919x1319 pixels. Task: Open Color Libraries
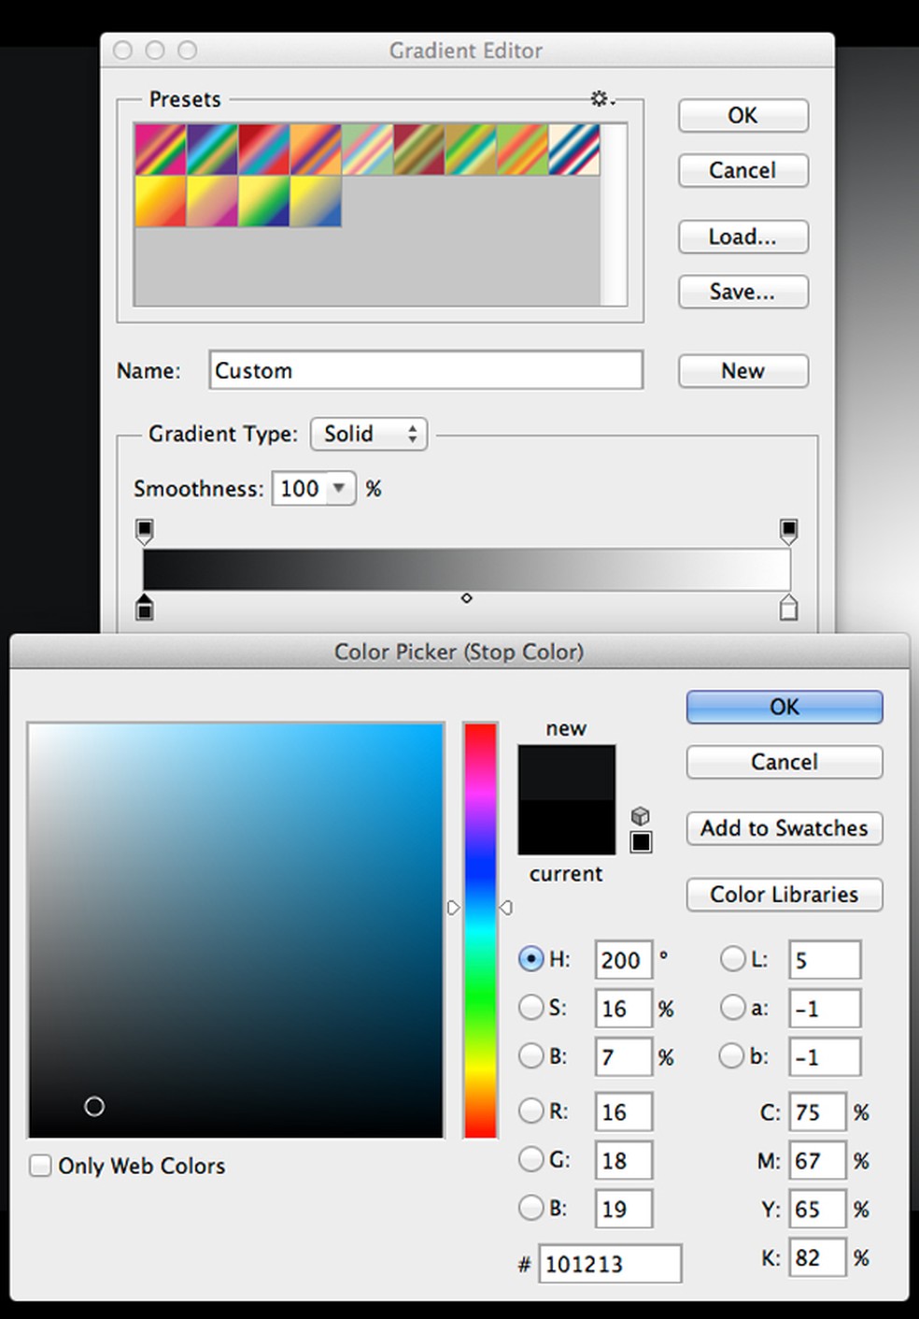tap(784, 895)
